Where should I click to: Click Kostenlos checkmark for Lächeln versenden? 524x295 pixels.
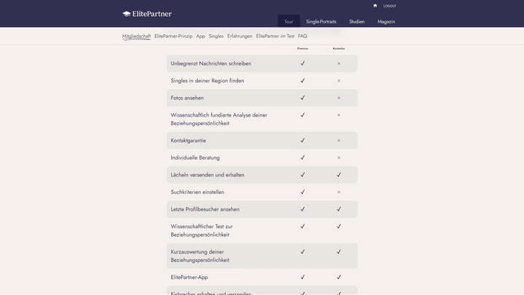tap(339, 175)
